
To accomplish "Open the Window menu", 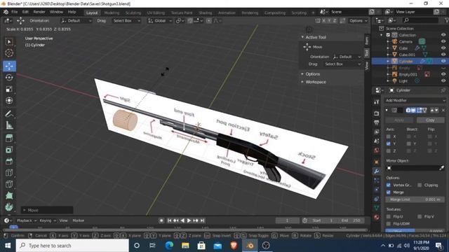I will [x=56, y=12].
